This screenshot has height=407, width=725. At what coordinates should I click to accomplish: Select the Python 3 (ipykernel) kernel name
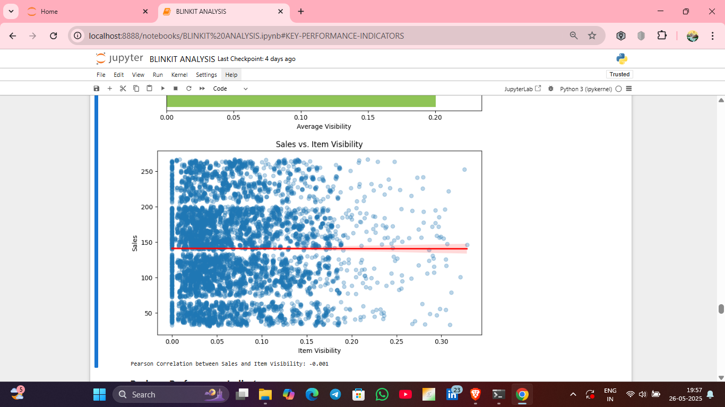point(586,89)
